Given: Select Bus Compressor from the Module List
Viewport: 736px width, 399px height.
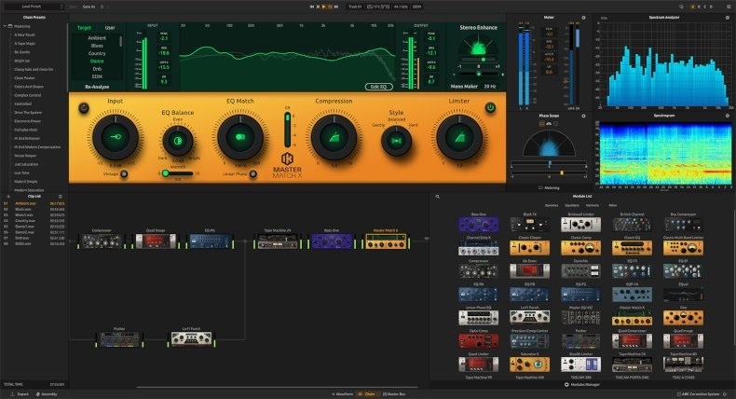Looking at the screenshot, I should click(x=682, y=225).
